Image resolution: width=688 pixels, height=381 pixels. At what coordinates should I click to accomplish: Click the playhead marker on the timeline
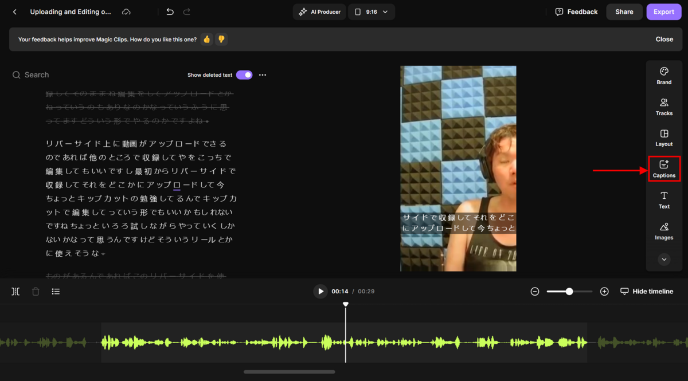point(346,304)
